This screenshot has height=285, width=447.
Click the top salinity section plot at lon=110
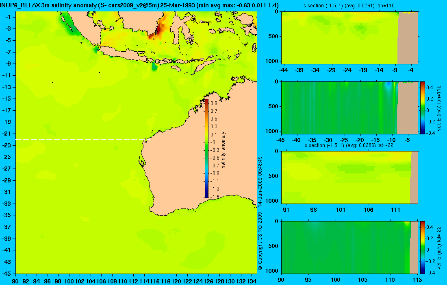point(349,38)
